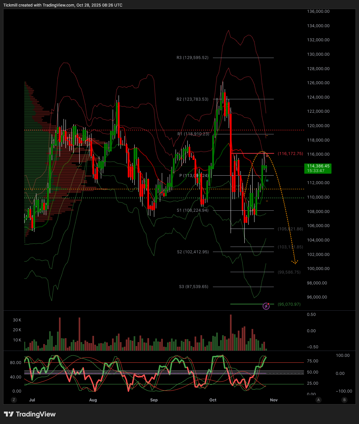Viewport: 359px width, 424px height.
Task: Click the purple lightning bolt event icon
Action: click(266, 306)
